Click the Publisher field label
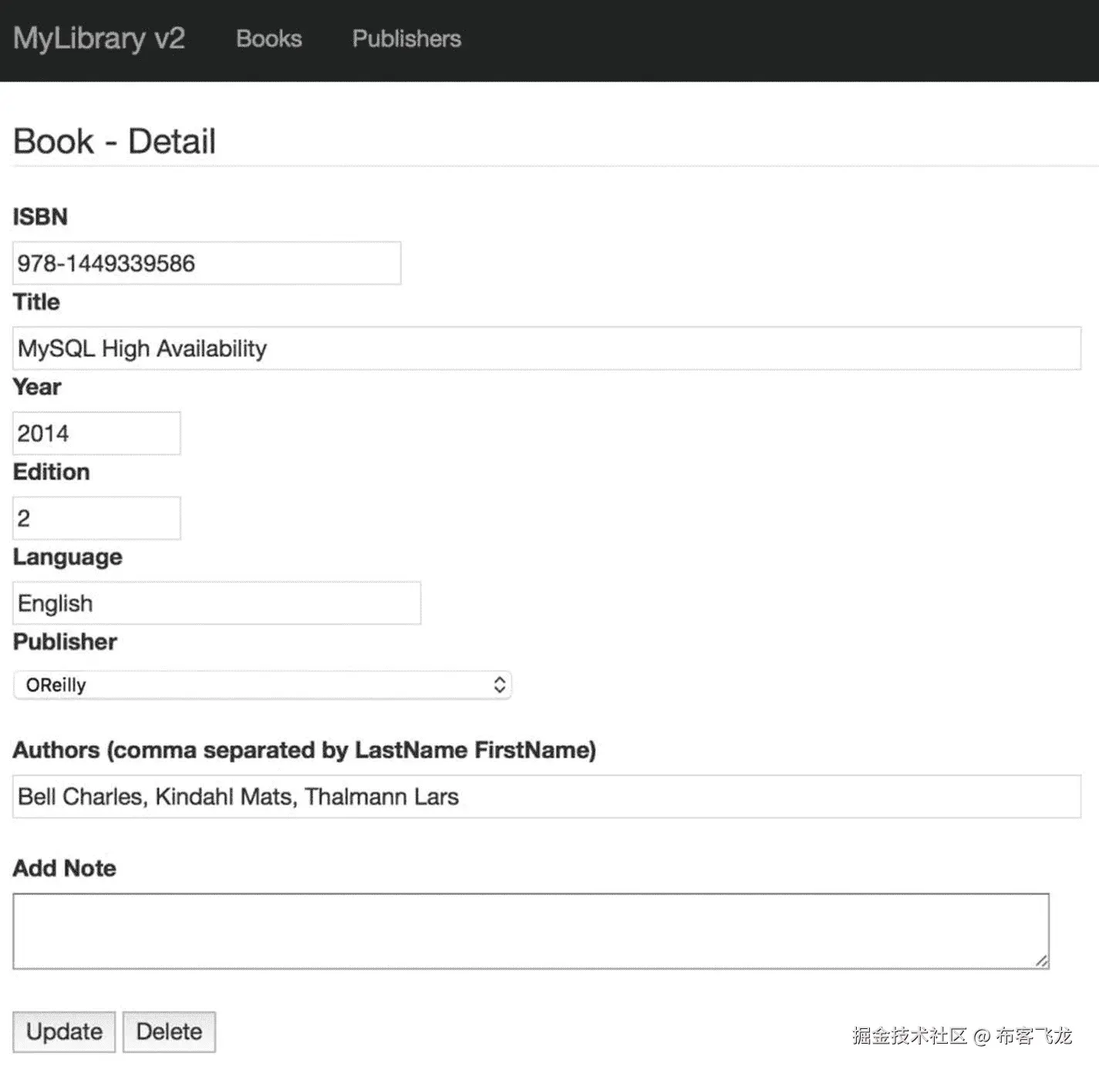Viewport: 1099px width, 1073px height. tap(65, 641)
